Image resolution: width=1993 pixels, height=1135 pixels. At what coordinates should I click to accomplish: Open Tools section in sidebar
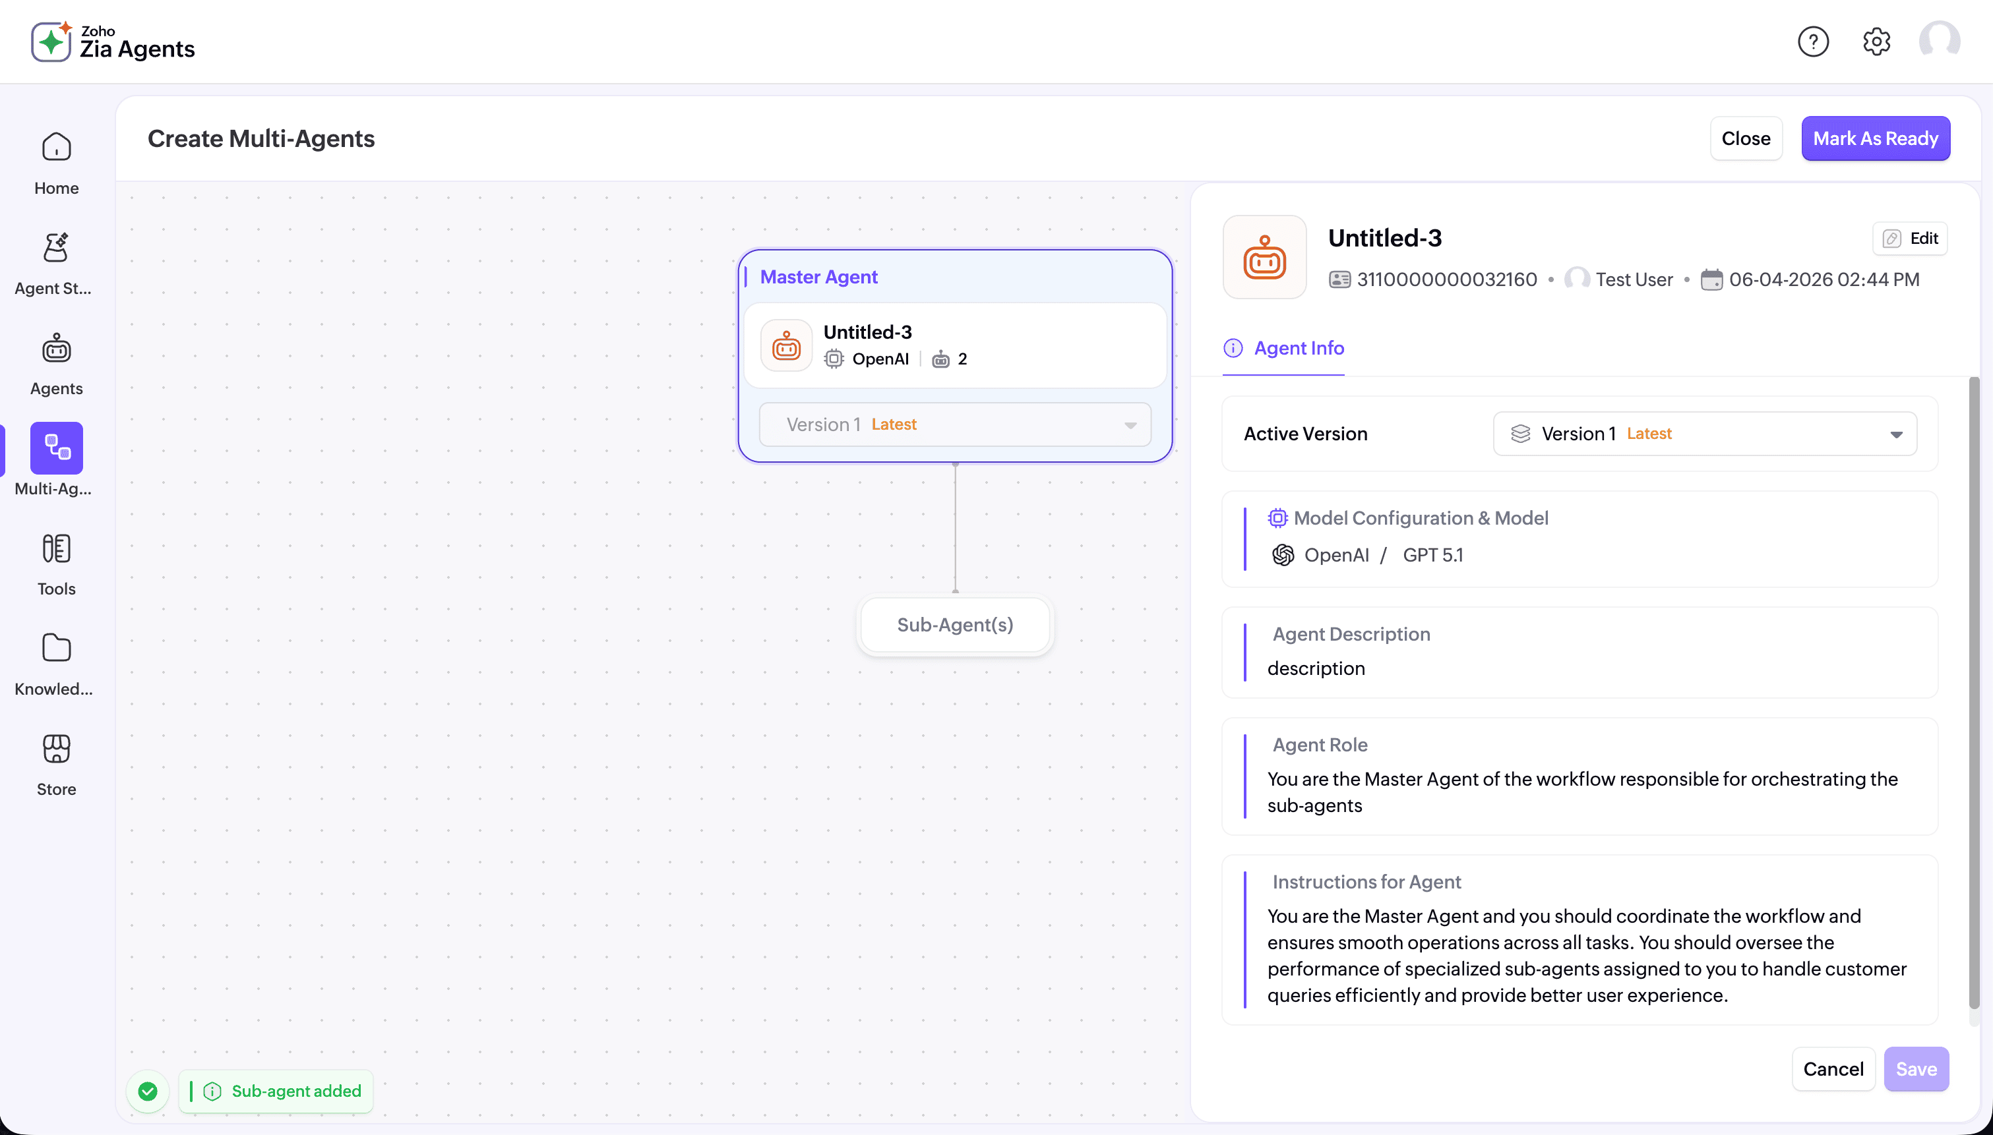click(56, 565)
